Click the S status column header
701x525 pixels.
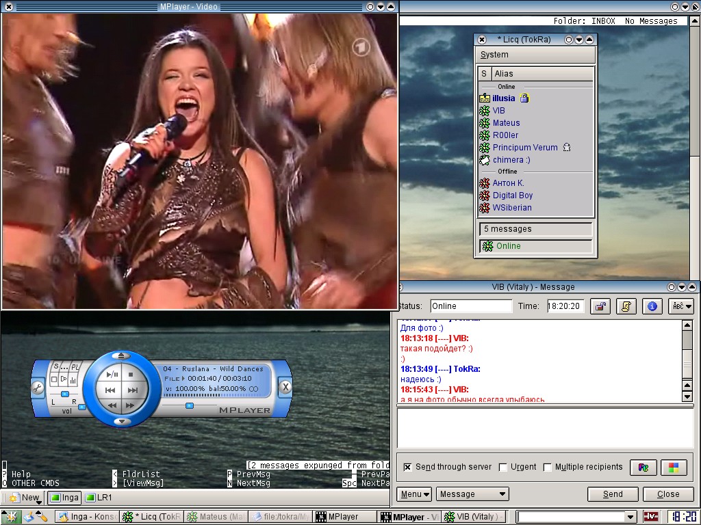(484, 74)
